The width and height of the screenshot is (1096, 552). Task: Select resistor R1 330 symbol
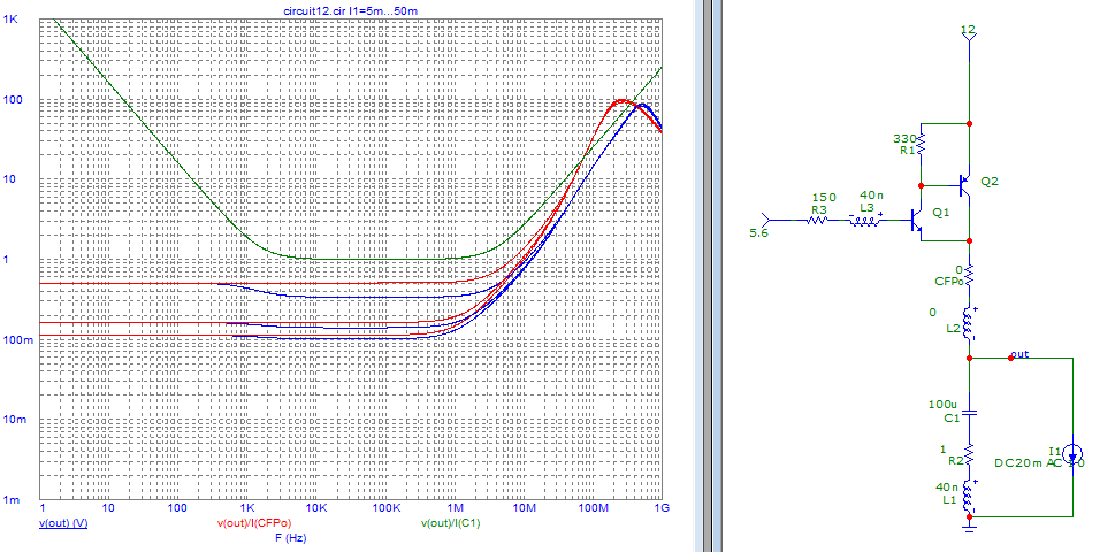tap(921, 144)
